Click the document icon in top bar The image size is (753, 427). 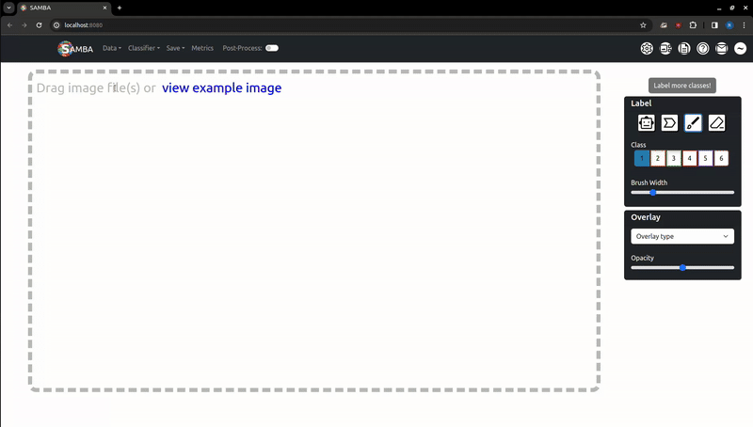684,48
